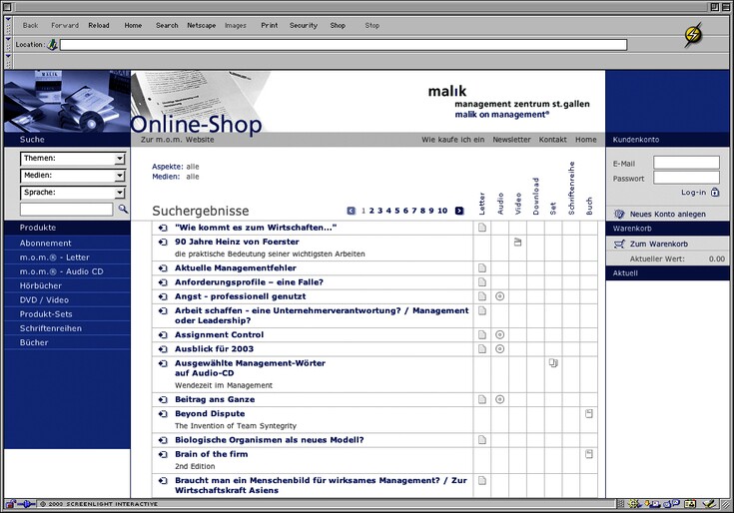Click the search text field under Sprache

click(x=67, y=209)
